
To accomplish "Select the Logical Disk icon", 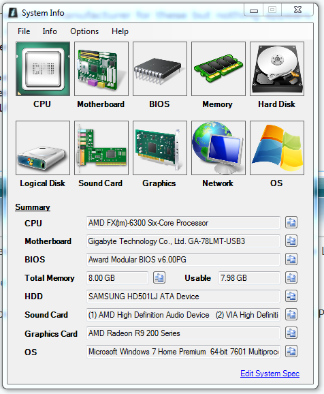I will click(43, 148).
